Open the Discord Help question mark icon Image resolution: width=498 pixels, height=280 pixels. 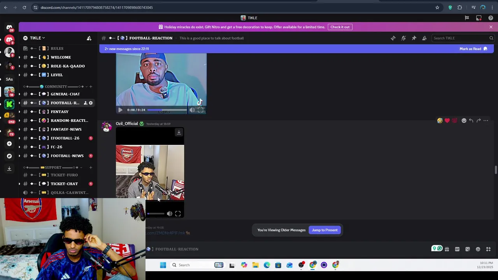(491, 18)
